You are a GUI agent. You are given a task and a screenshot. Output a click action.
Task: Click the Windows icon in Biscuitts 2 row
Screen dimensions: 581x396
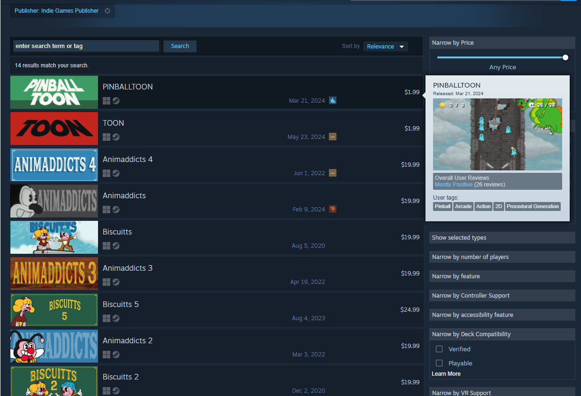pyautogui.click(x=106, y=391)
